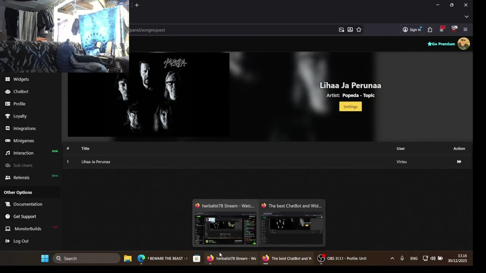The height and width of the screenshot is (273, 486).
Task: Click the MonsterBuilds computer icon
Action: [8, 229]
